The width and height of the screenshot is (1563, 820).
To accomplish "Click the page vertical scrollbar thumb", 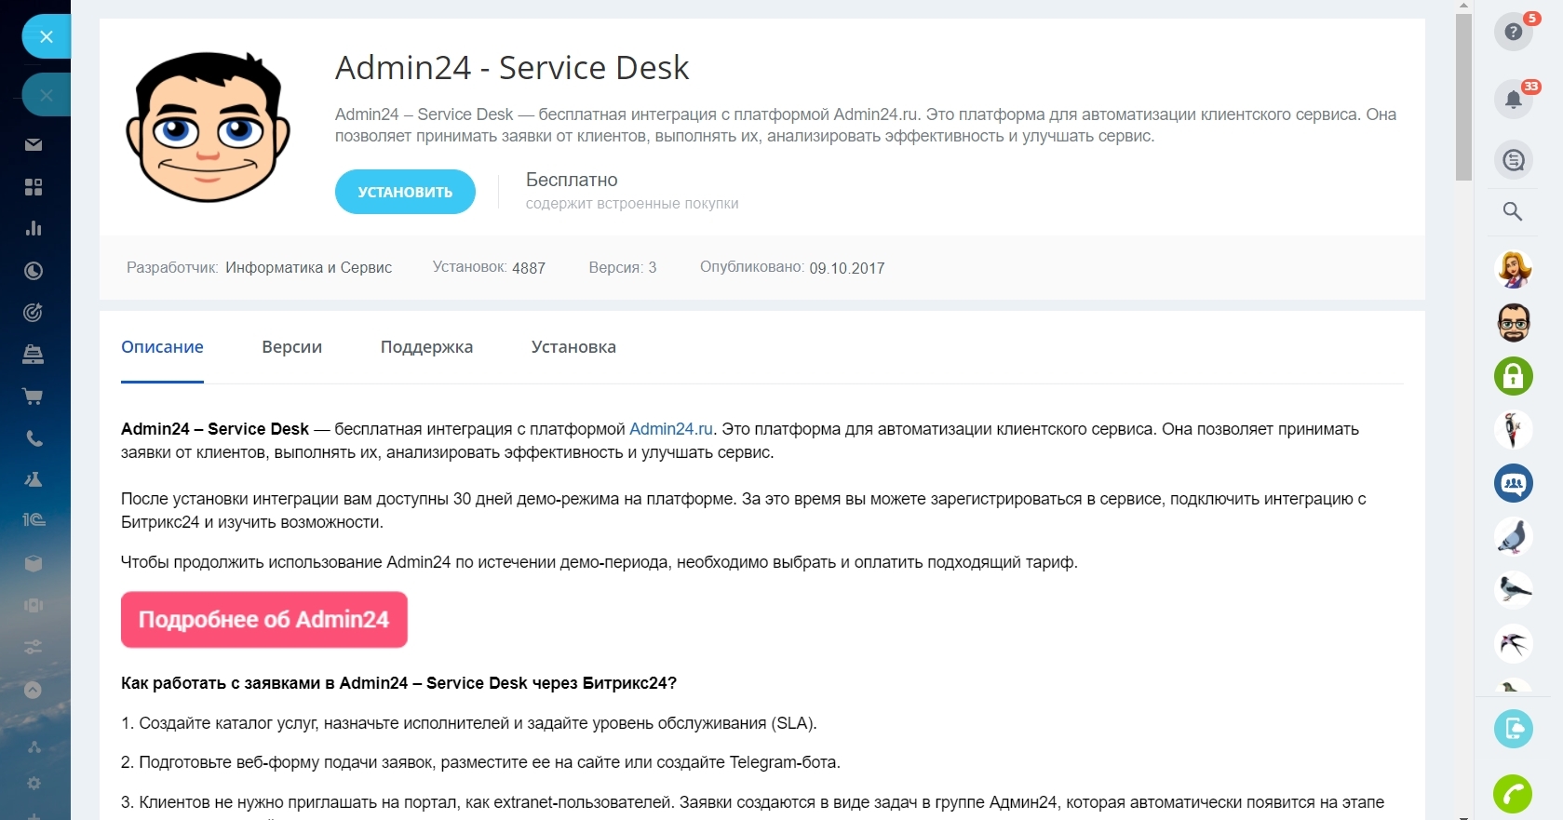I will (x=1463, y=97).
